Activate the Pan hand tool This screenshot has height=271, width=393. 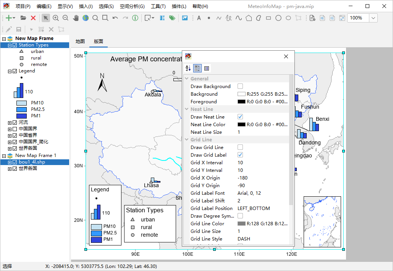[x=76, y=18]
